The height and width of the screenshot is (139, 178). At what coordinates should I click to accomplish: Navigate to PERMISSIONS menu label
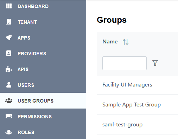coord(35,117)
